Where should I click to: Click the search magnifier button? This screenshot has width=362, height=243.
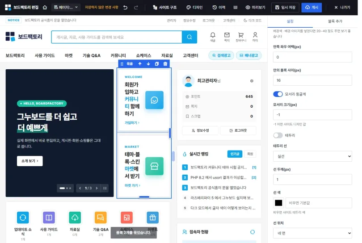(189, 37)
